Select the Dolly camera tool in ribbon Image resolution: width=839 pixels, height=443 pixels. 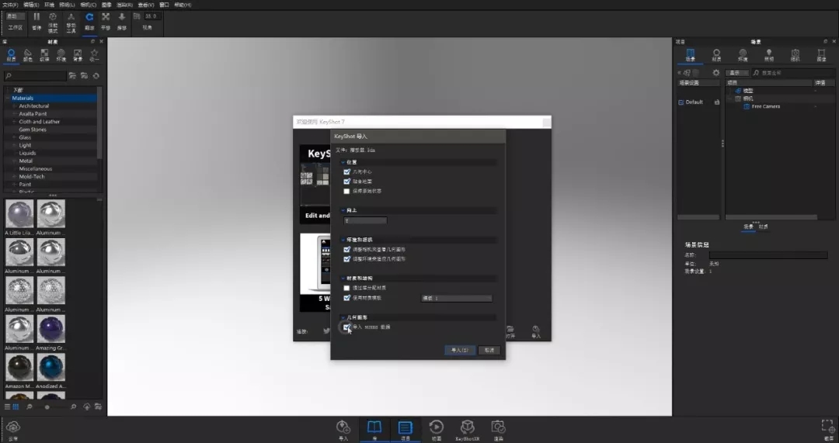click(x=121, y=17)
